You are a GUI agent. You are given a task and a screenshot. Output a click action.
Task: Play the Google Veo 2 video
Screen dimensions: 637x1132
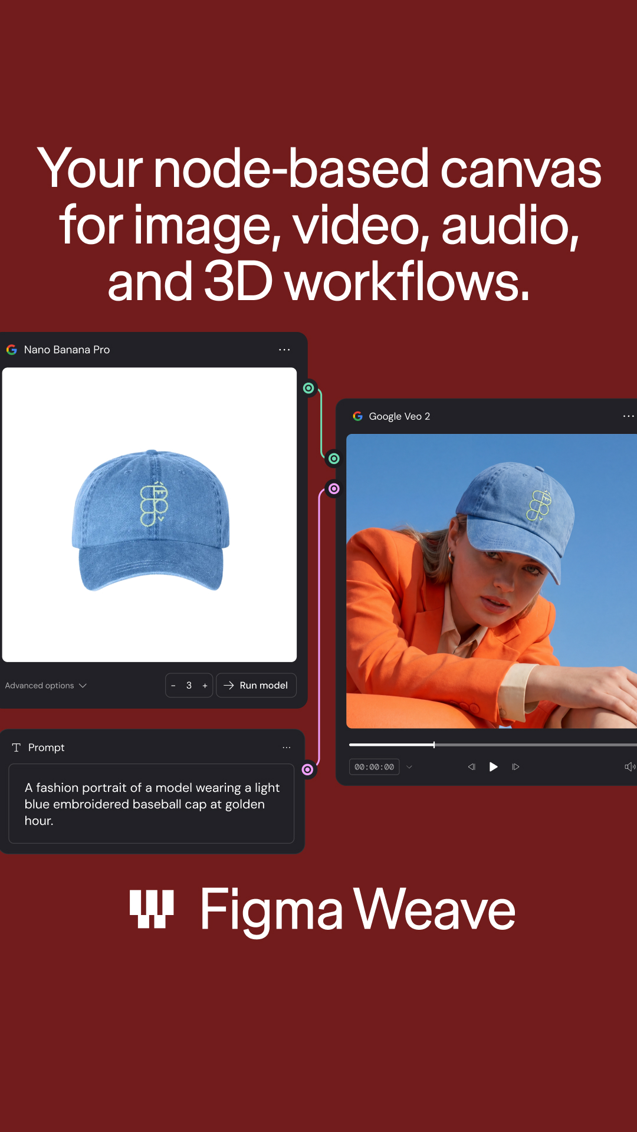pyautogui.click(x=494, y=766)
